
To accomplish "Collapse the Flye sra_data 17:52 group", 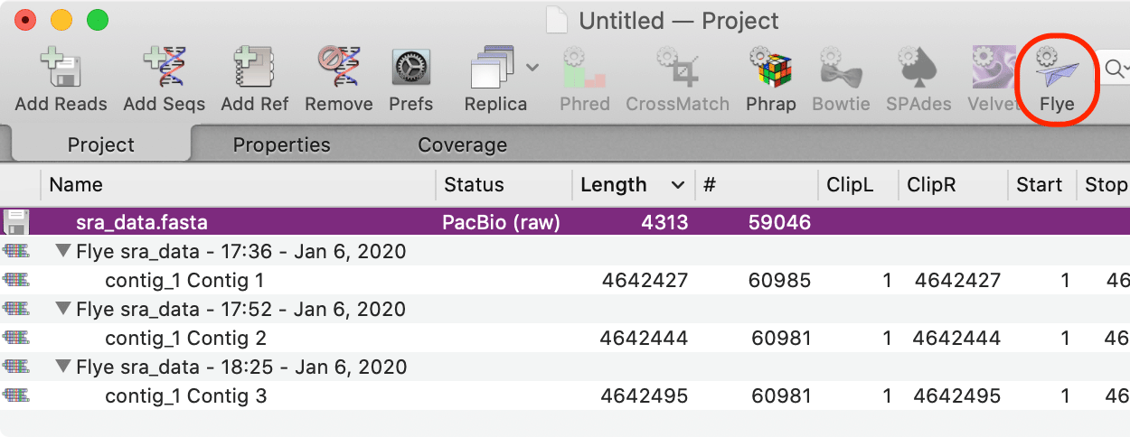I will [x=63, y=309].
